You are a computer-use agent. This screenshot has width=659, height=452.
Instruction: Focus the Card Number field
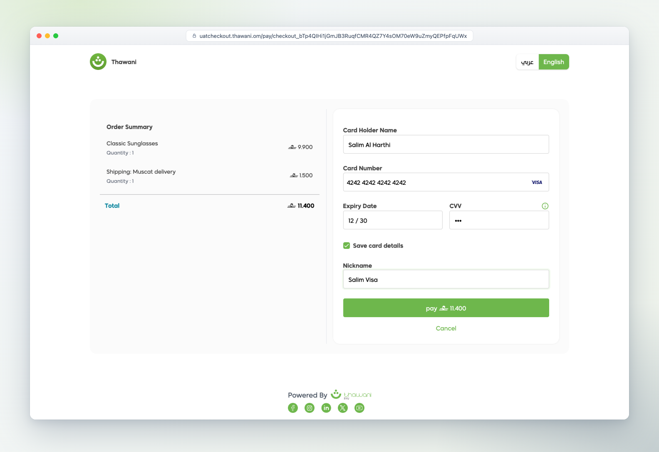(x=446, y=182)
